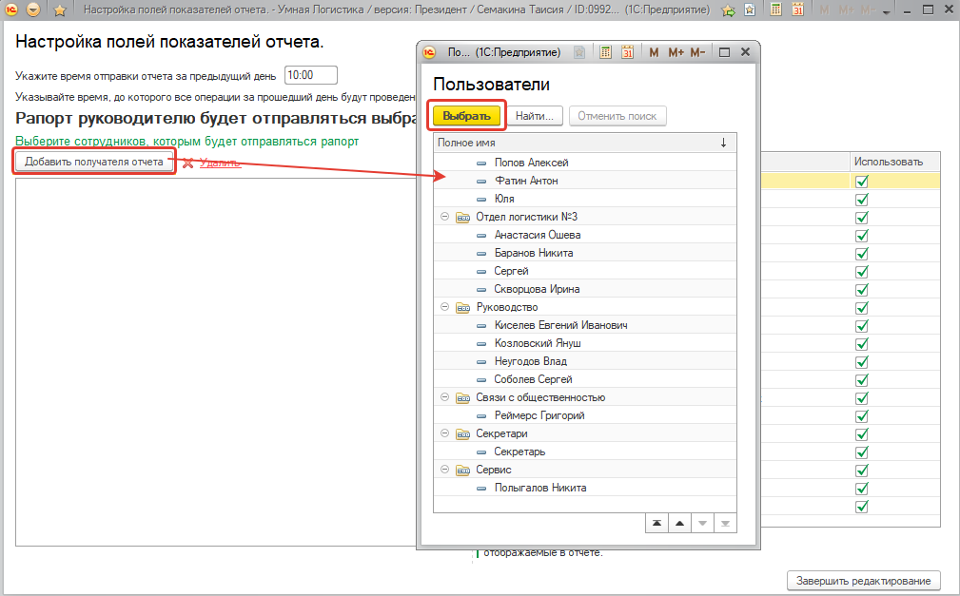Click the yellow Выбрать button

pos(466,116)
